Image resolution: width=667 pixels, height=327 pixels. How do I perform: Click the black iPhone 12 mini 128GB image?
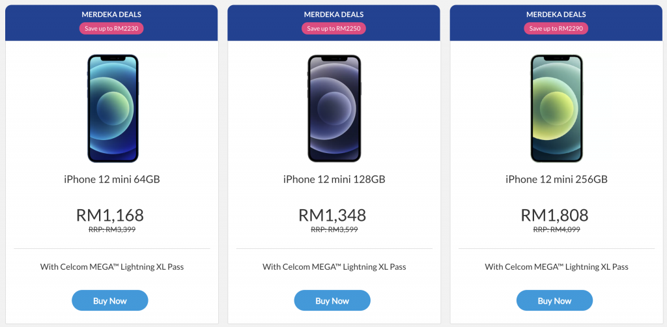pyautogui.click(x=334, y=108)
